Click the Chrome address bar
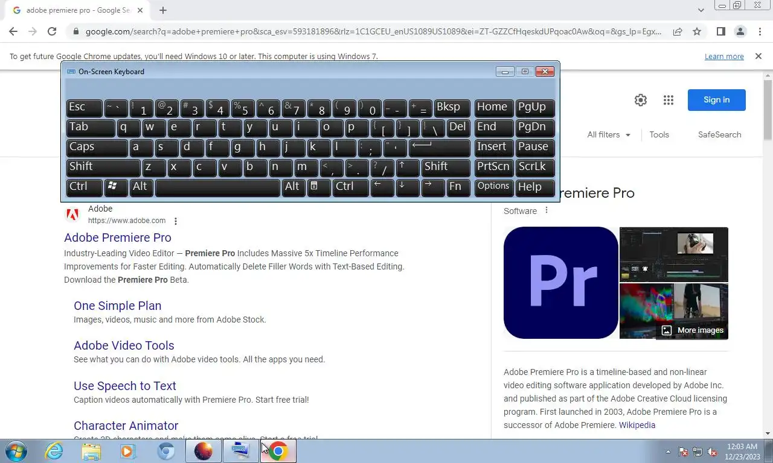The height and width of the screenshot is (463, 773). 373,31
